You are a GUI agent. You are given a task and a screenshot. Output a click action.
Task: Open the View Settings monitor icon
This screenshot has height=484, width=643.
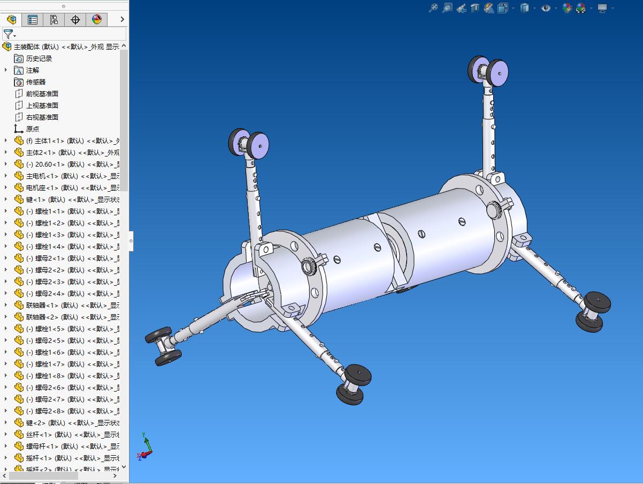602,8
